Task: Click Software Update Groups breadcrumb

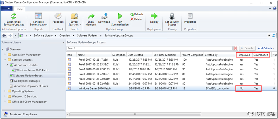Action: click(119, 35)
